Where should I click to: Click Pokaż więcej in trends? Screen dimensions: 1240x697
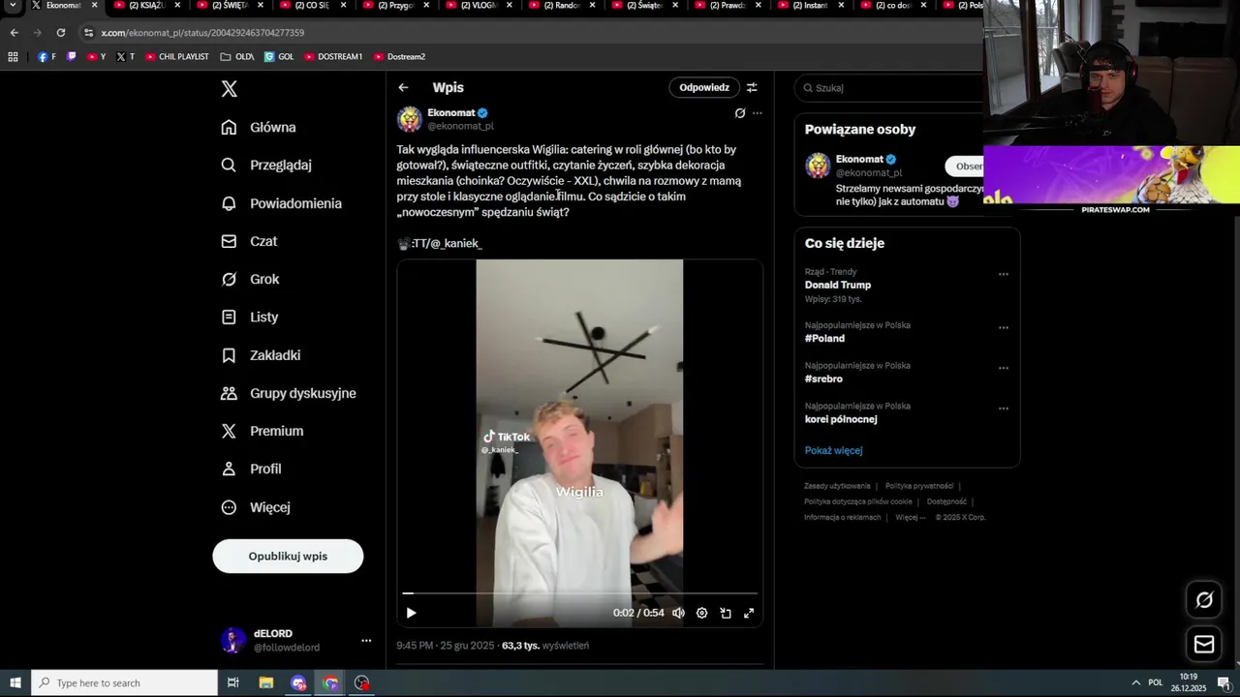coord(833,450)
